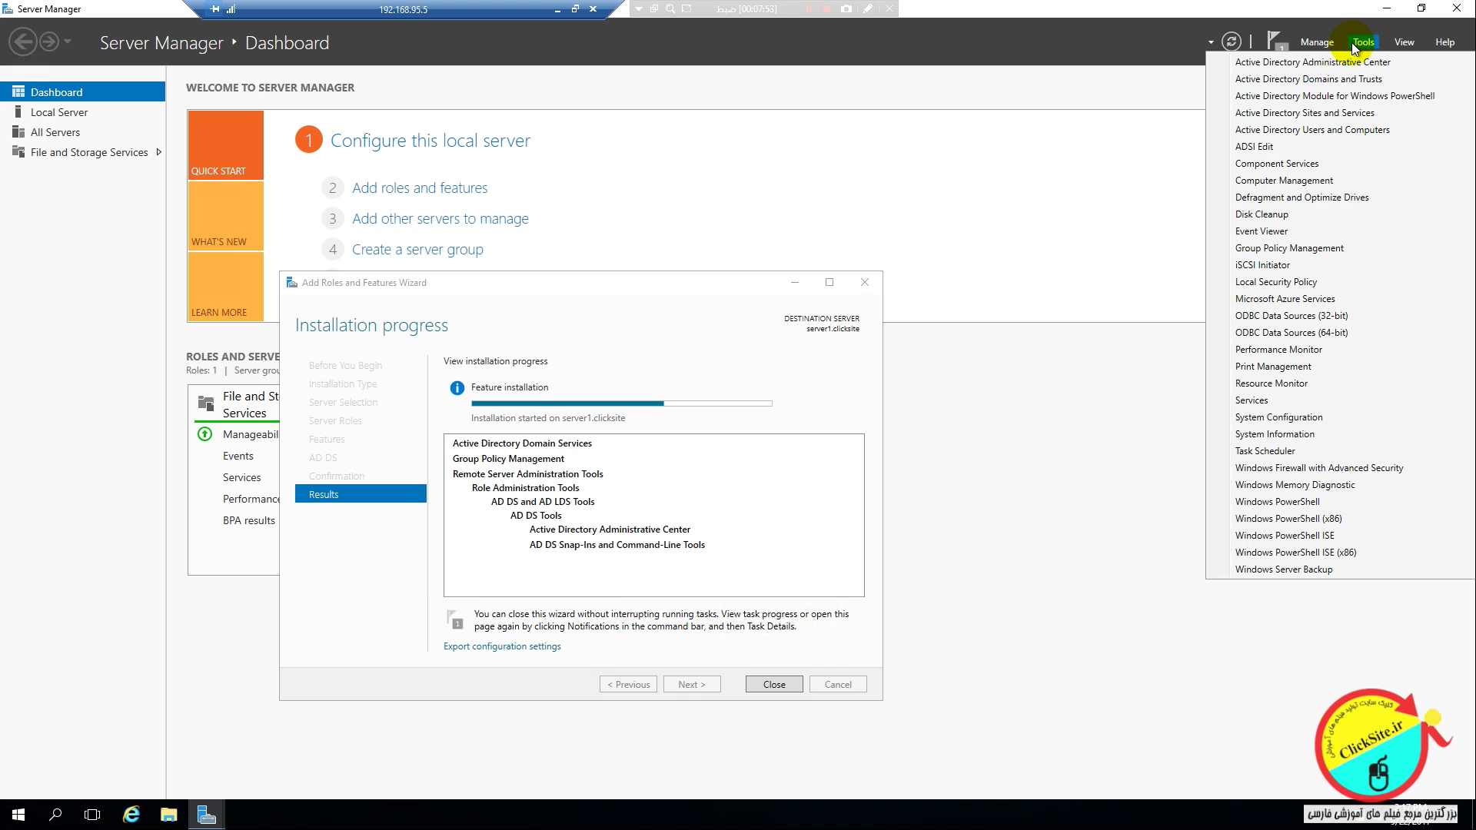1476x830 pixels.
Task: Click the Close button in wizard
Action: click(773, 684)
